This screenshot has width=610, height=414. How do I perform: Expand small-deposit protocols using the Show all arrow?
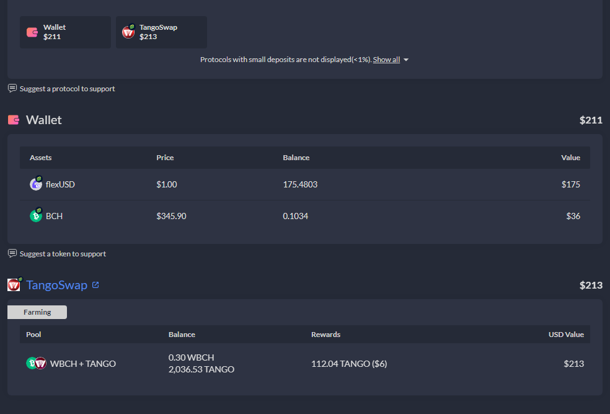click(406, 60)
